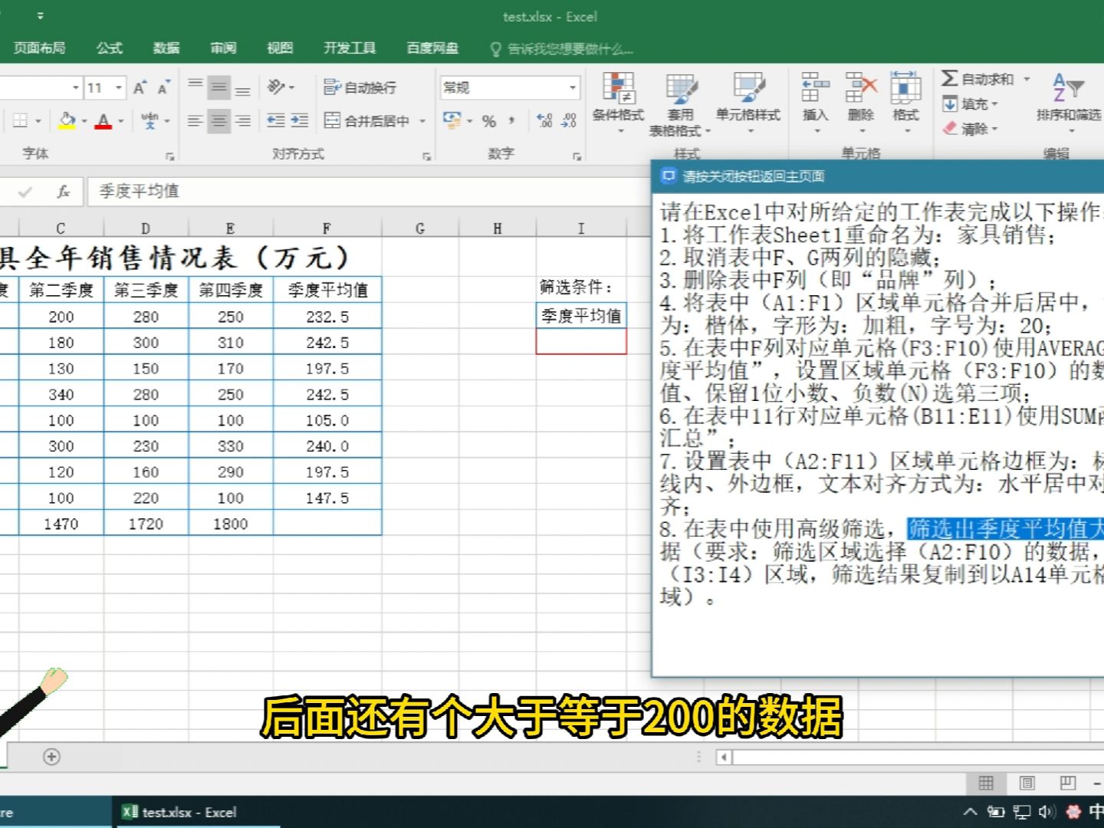Click the fx insert function button
1104x828 pixels.
click(63, 191)
